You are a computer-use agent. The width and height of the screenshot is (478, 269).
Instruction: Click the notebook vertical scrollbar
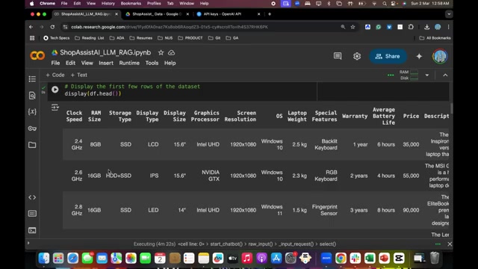[451, 108]
